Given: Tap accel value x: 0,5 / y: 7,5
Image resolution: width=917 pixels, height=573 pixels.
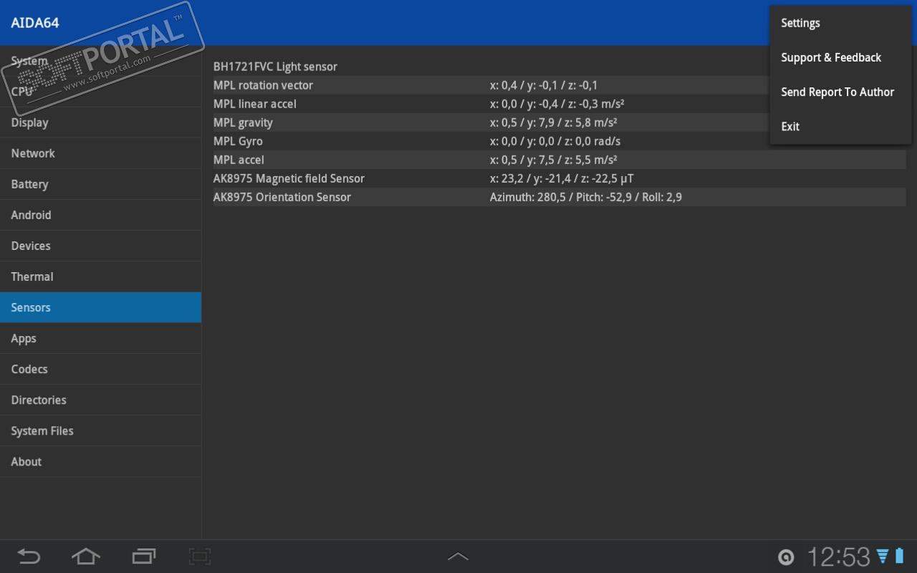Looking at the screenshot, I should click(554, 160).
